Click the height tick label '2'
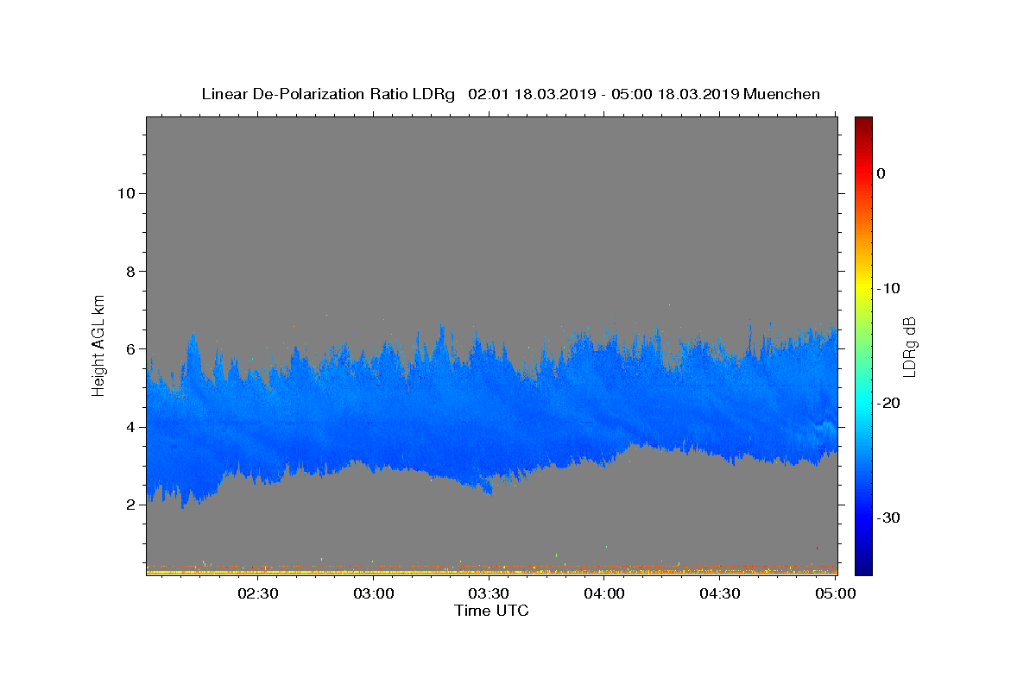The image size is (1036, 690). click(x=131, y=505)
